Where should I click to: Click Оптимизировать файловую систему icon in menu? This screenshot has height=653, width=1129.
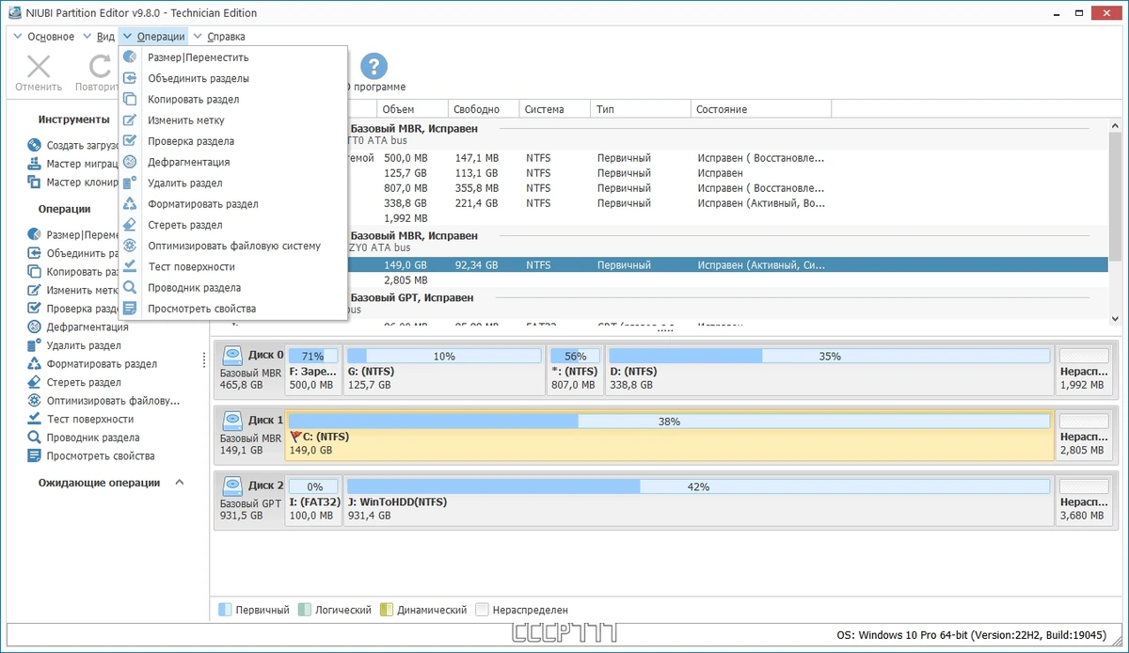pyautogui.click(x=130, y=246)
